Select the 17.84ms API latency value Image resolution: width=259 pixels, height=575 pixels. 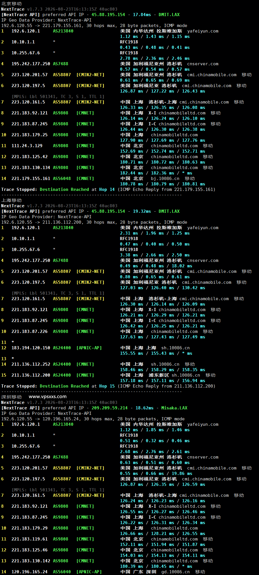point(142,15)
